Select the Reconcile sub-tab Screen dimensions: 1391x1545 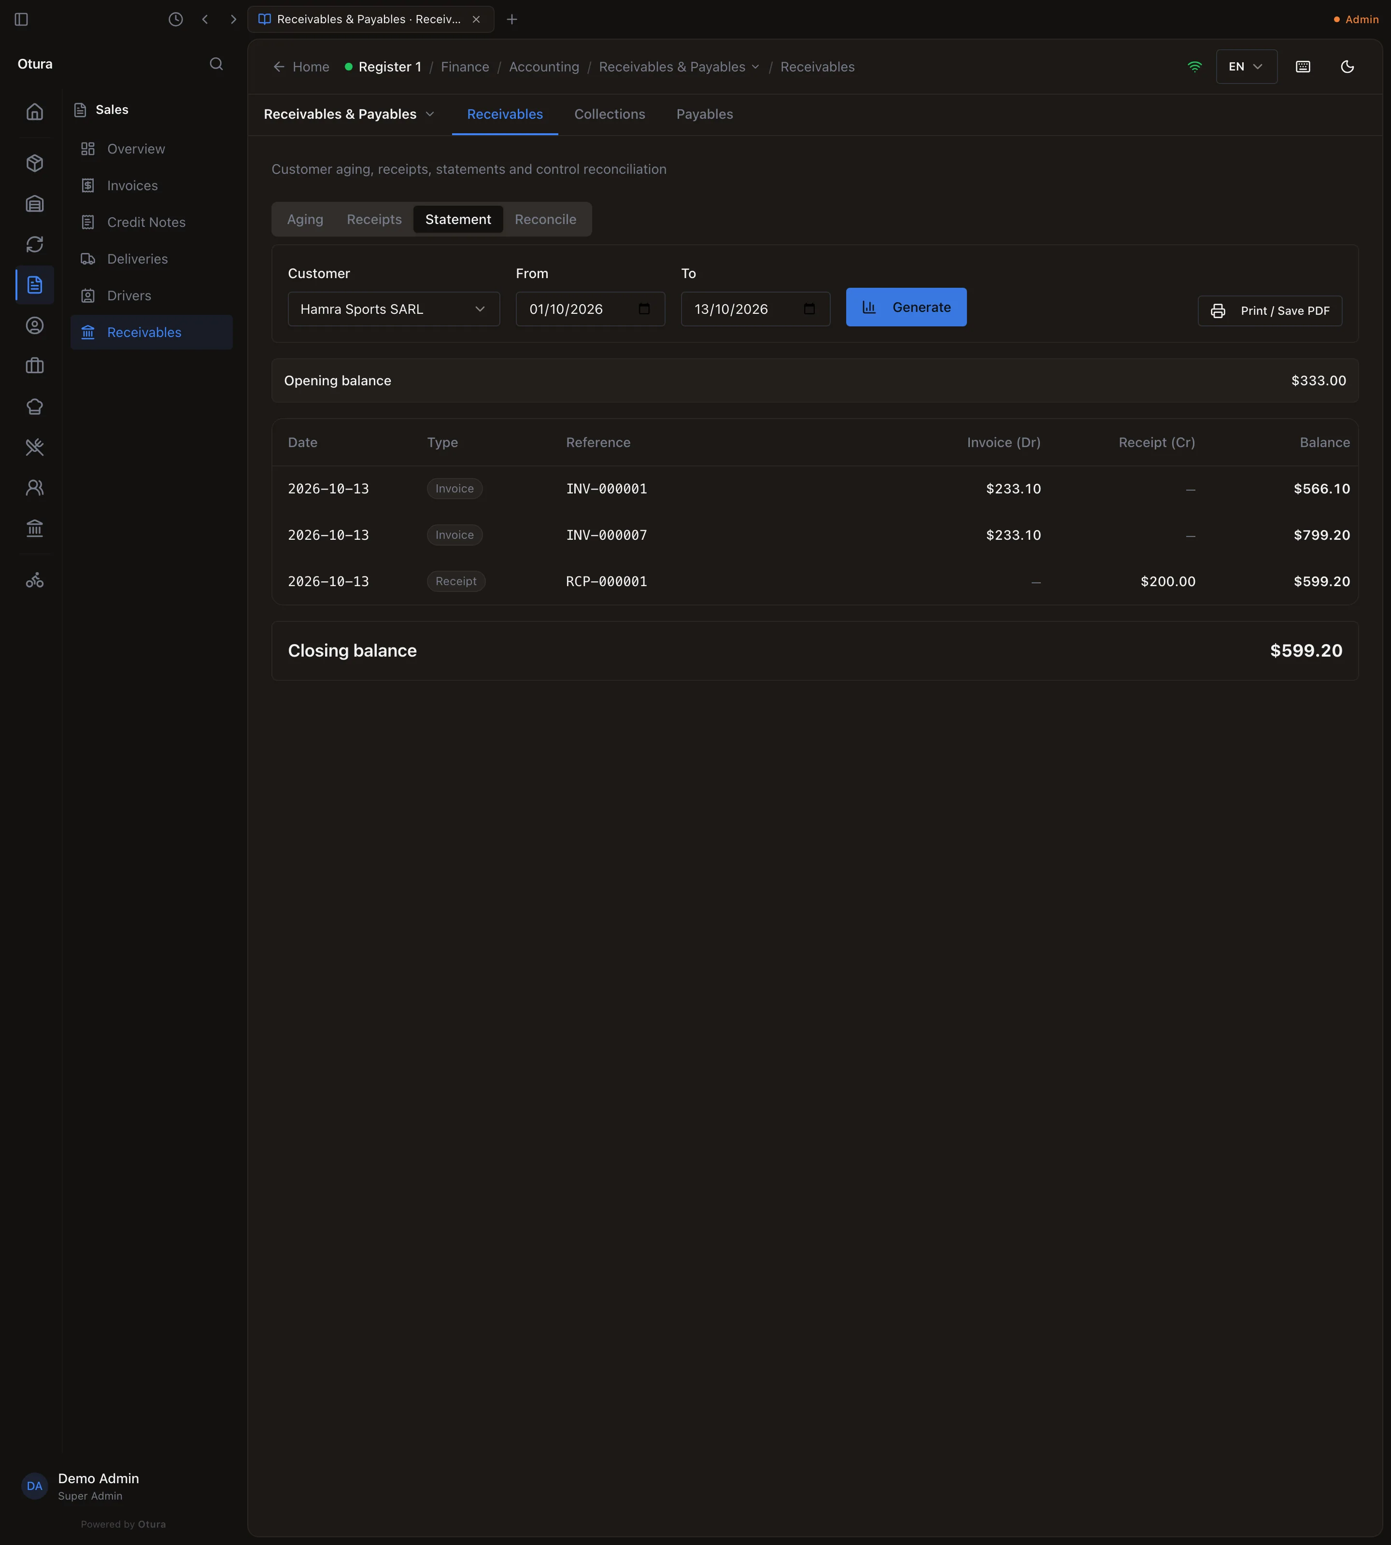[546, 219]
